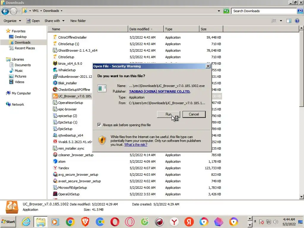304x228 pixels.
Task: Go back with the Explorer back arrow
Action: point(5,11)
